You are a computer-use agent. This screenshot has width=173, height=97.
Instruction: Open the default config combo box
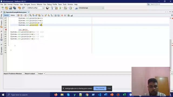pos(36,8)
